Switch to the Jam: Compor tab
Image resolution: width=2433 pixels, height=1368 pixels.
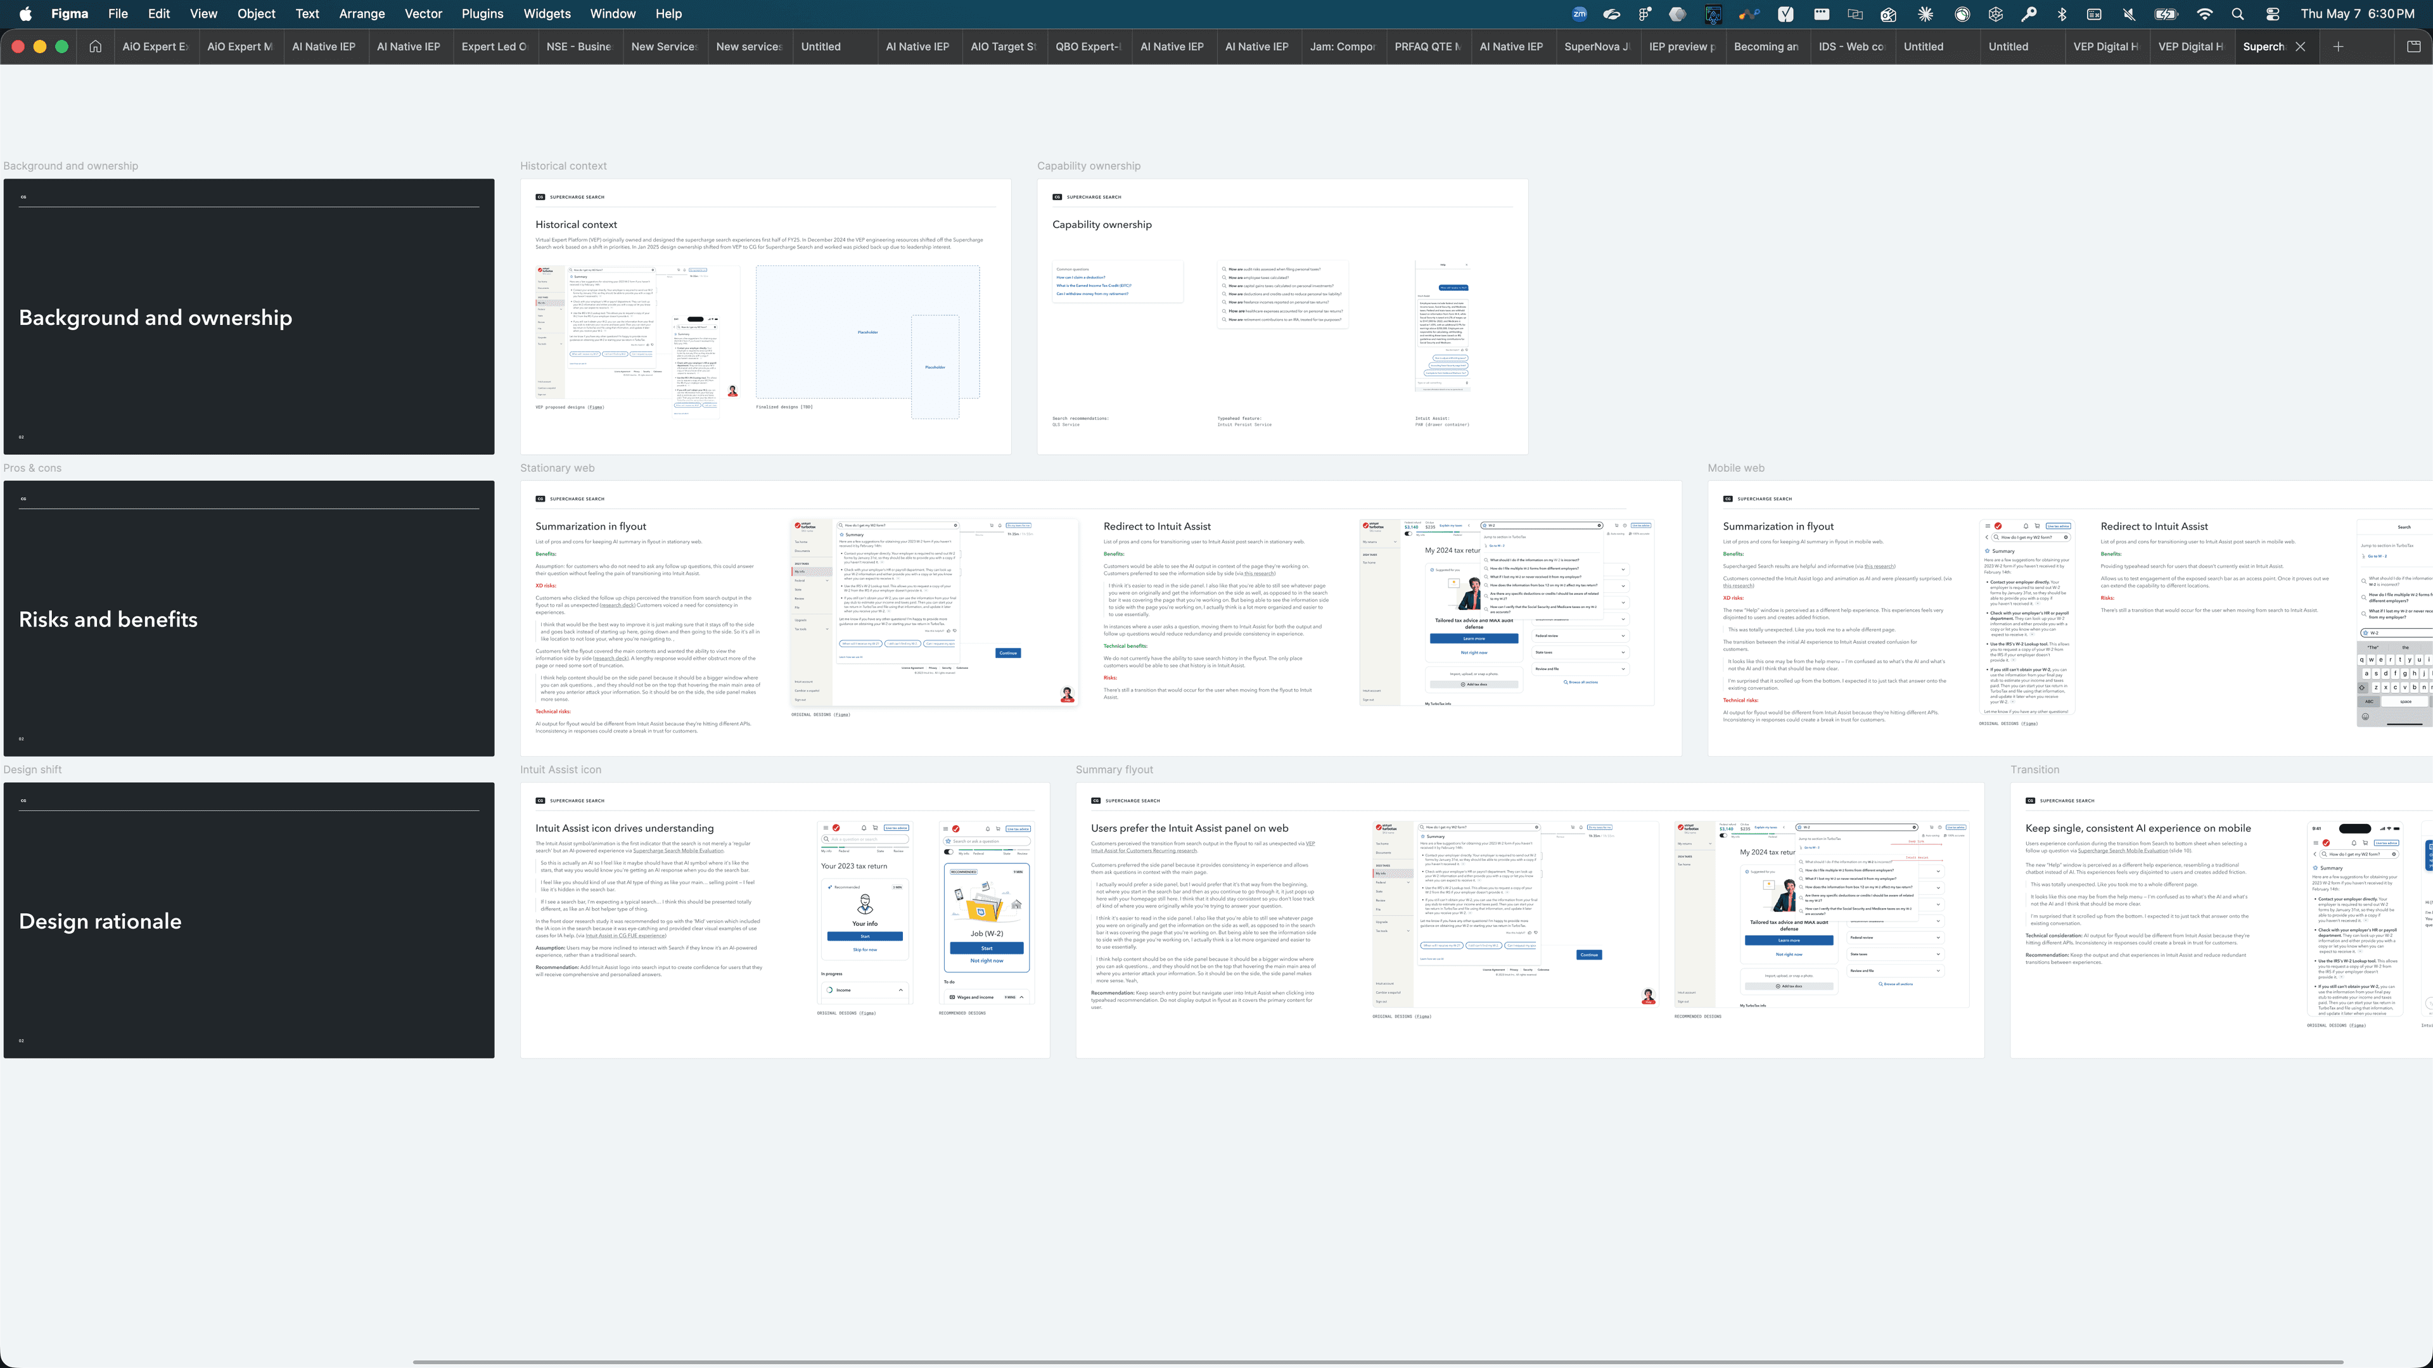[1343, 46]
